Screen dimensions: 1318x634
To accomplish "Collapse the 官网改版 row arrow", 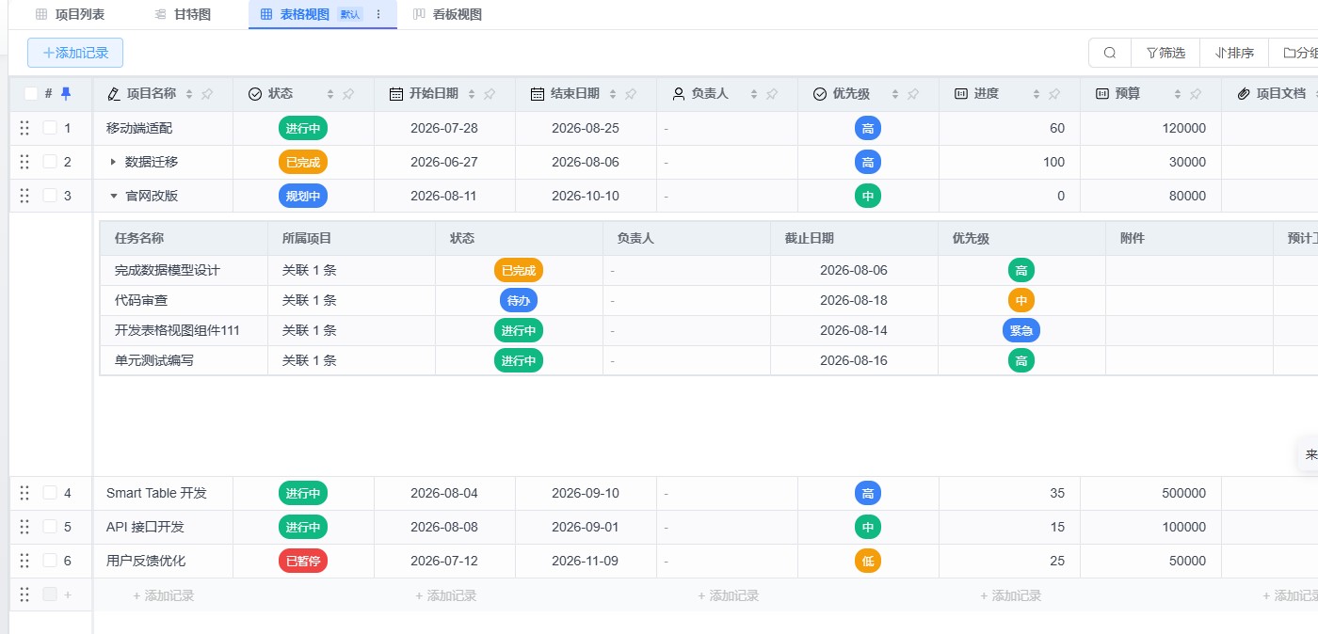I will 114,196.
